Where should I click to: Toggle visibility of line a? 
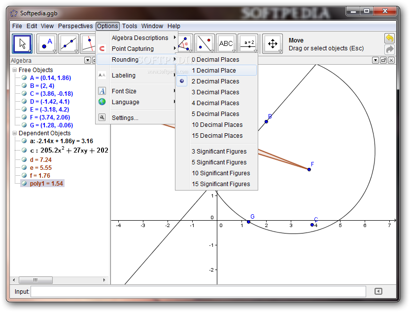pos(24,141)
